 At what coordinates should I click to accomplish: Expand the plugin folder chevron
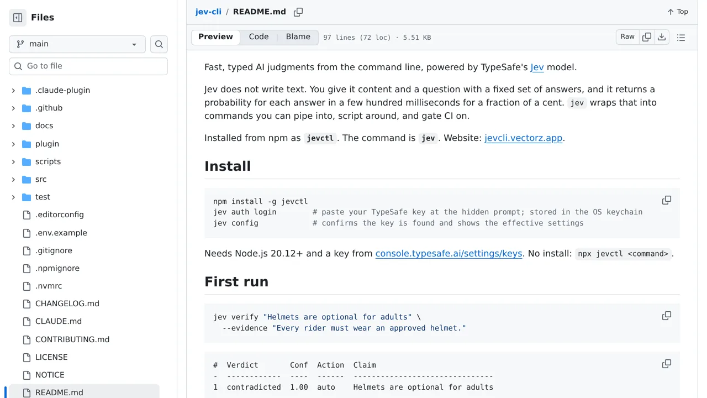click(x=13, y=144)
